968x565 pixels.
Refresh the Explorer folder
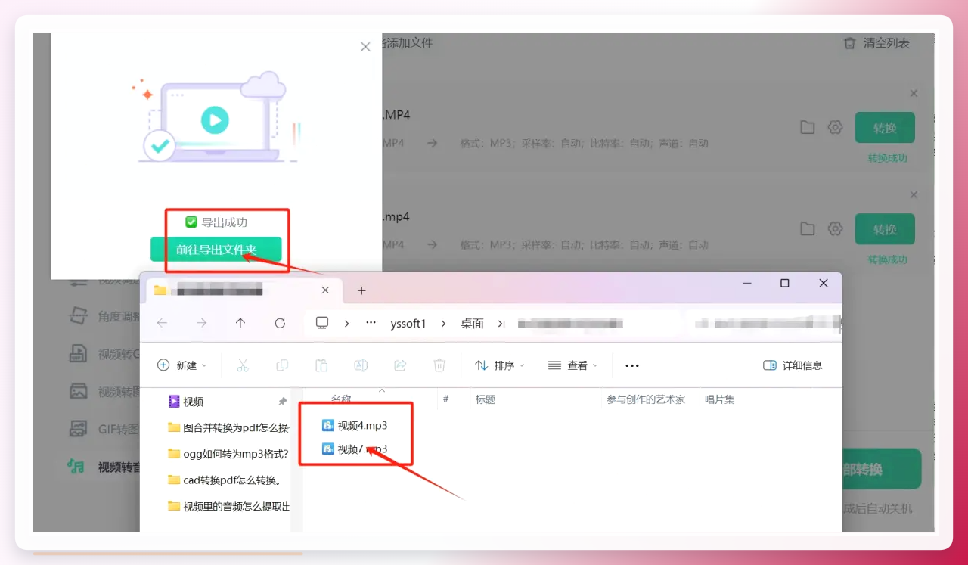pyautogui.click(x=280, y=323)
